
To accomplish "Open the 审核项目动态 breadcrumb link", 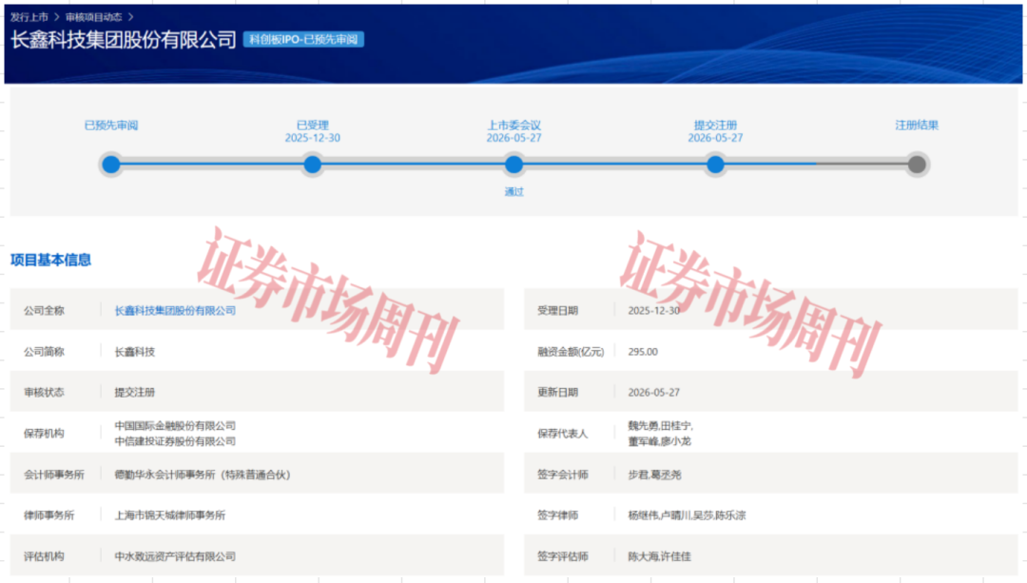I will (x=93, y=17).
